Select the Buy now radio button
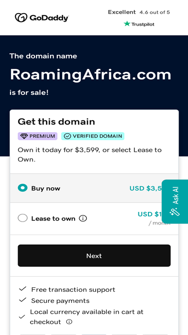This screenshot has width=188, height=335. (23, 188)
